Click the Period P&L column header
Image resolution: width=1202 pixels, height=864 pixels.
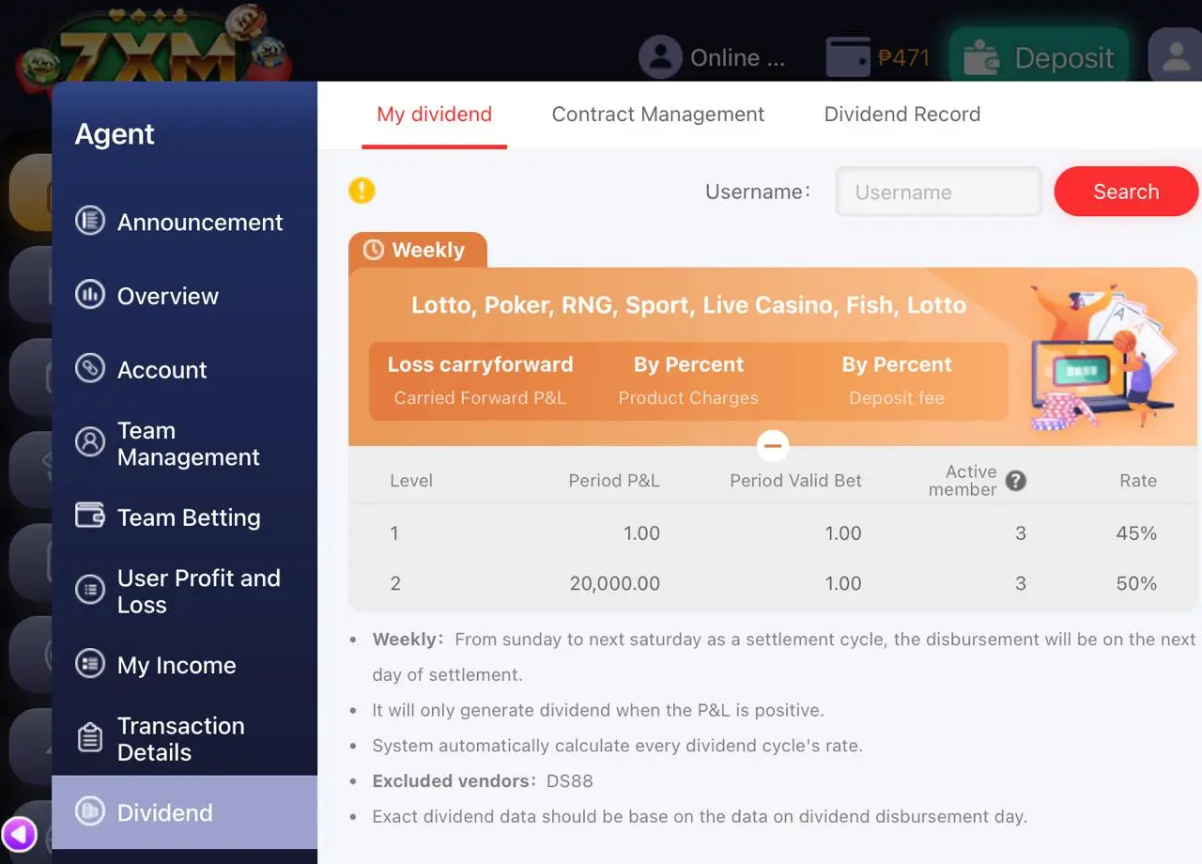click(614, 481)
